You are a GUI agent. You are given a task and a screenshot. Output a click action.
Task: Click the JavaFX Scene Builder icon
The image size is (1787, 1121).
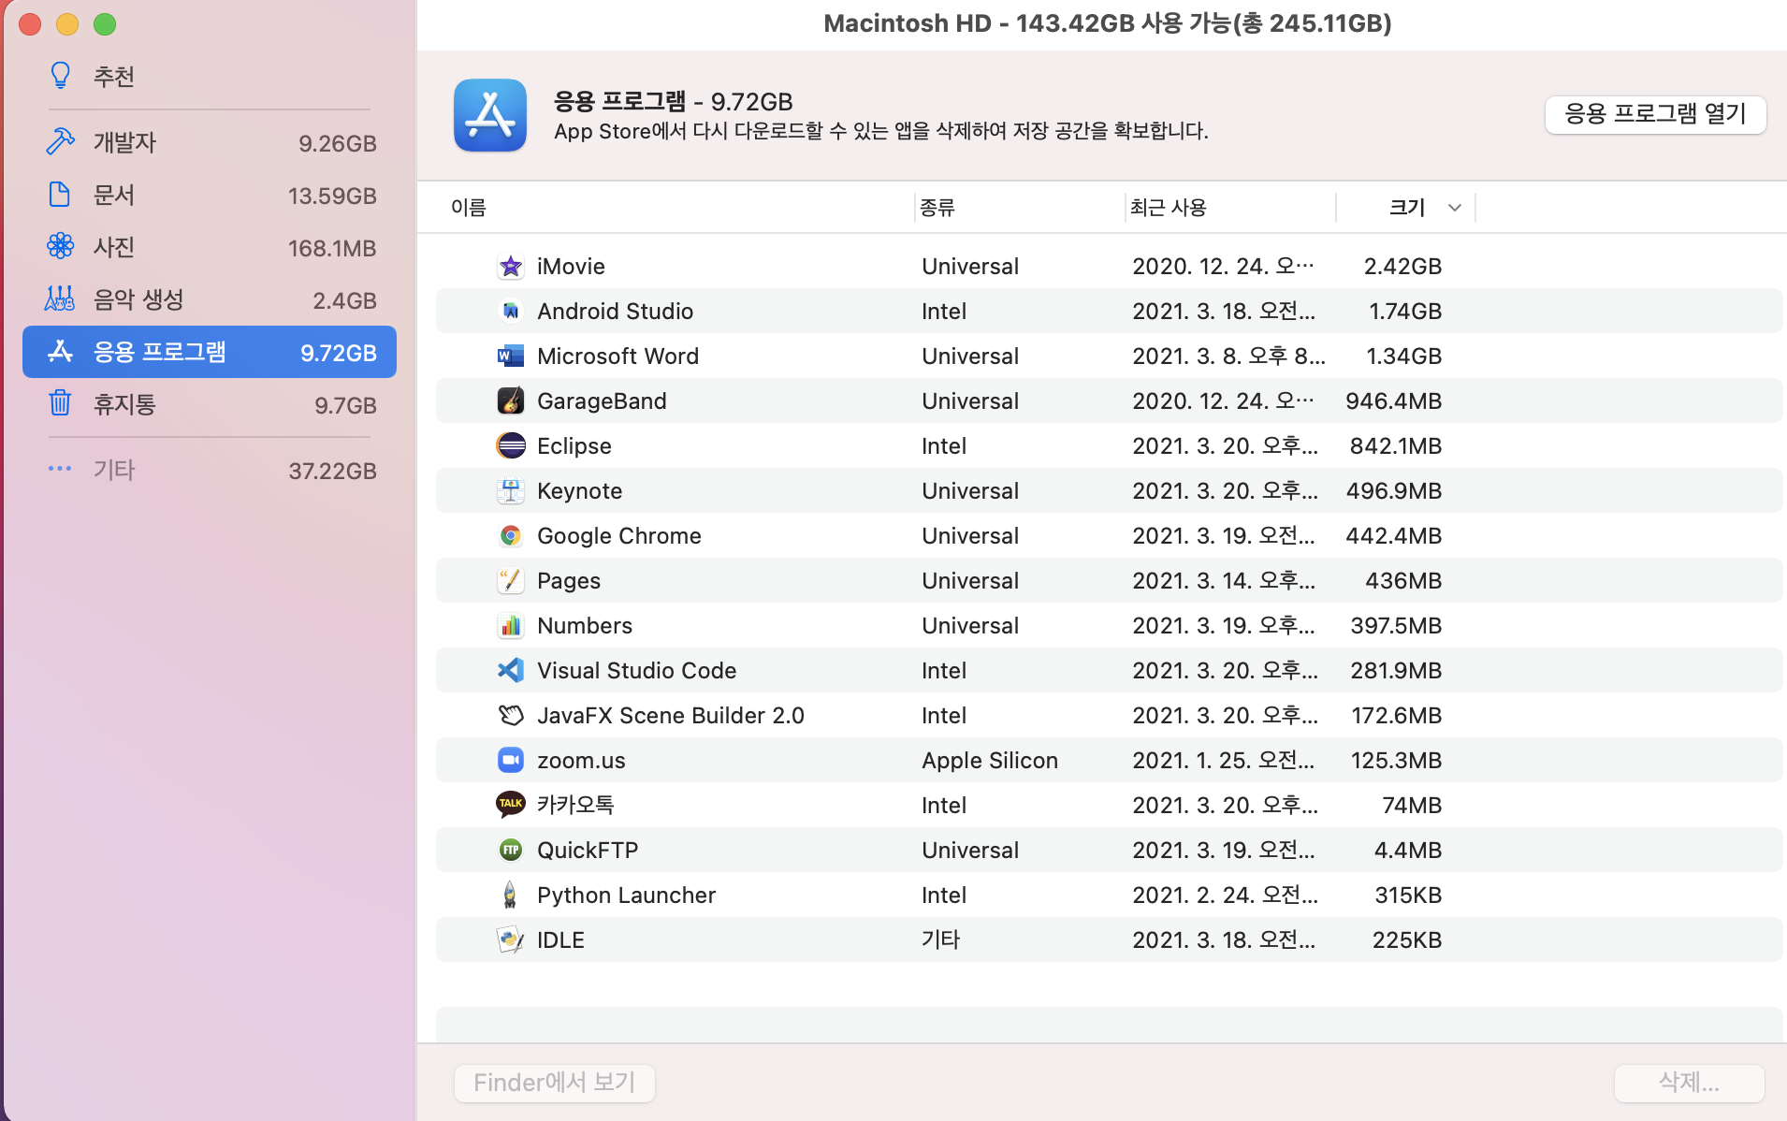pyautogui.click(x=510, y=716)
